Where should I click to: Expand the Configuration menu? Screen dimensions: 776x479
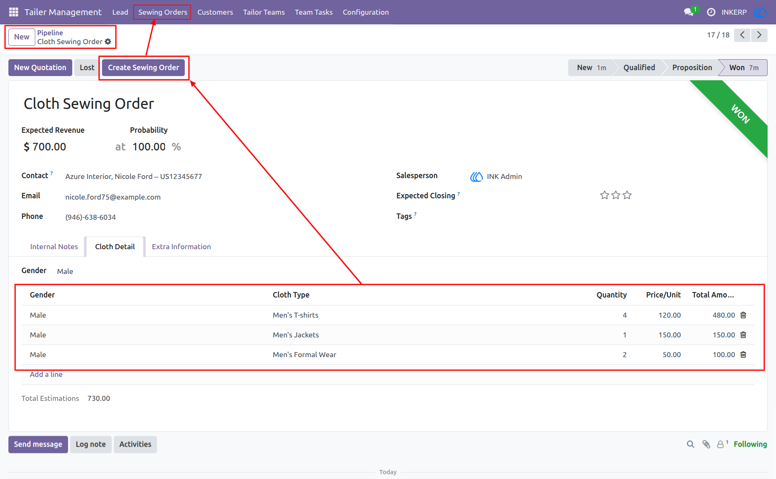366,12
